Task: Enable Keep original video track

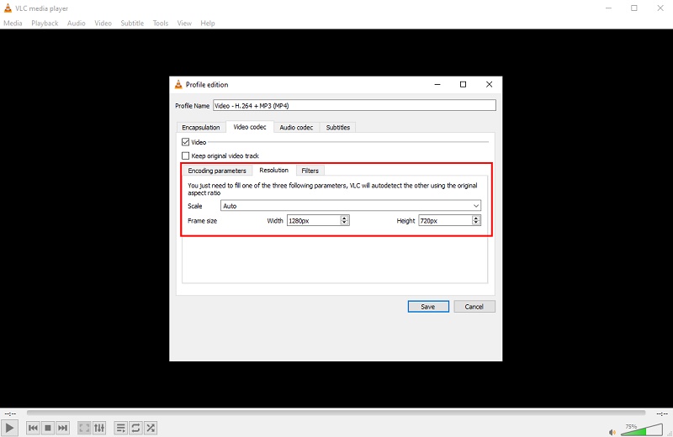Action: click(x=185, y=155)
